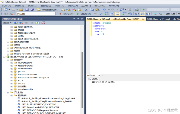Open the 连接 dropdown in Object Explorer
This screenshot has width=180, height=114.
(7, 23)
